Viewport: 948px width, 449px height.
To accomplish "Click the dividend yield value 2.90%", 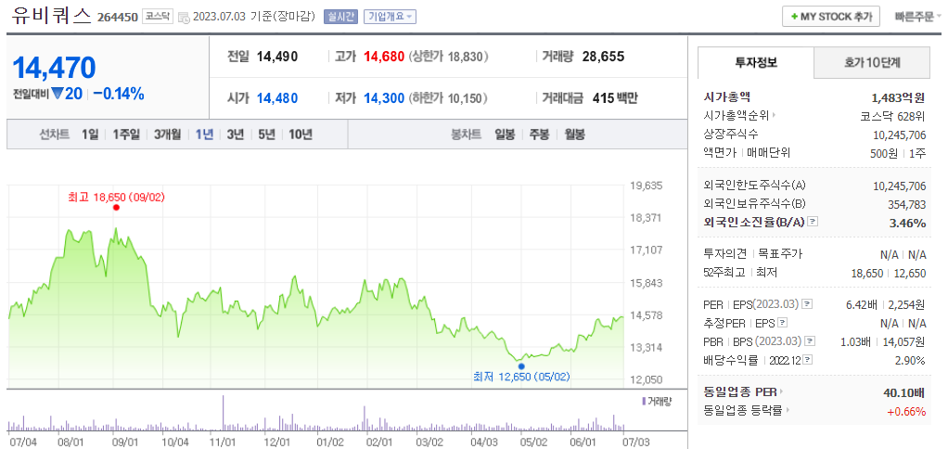I will click(911, 361).
